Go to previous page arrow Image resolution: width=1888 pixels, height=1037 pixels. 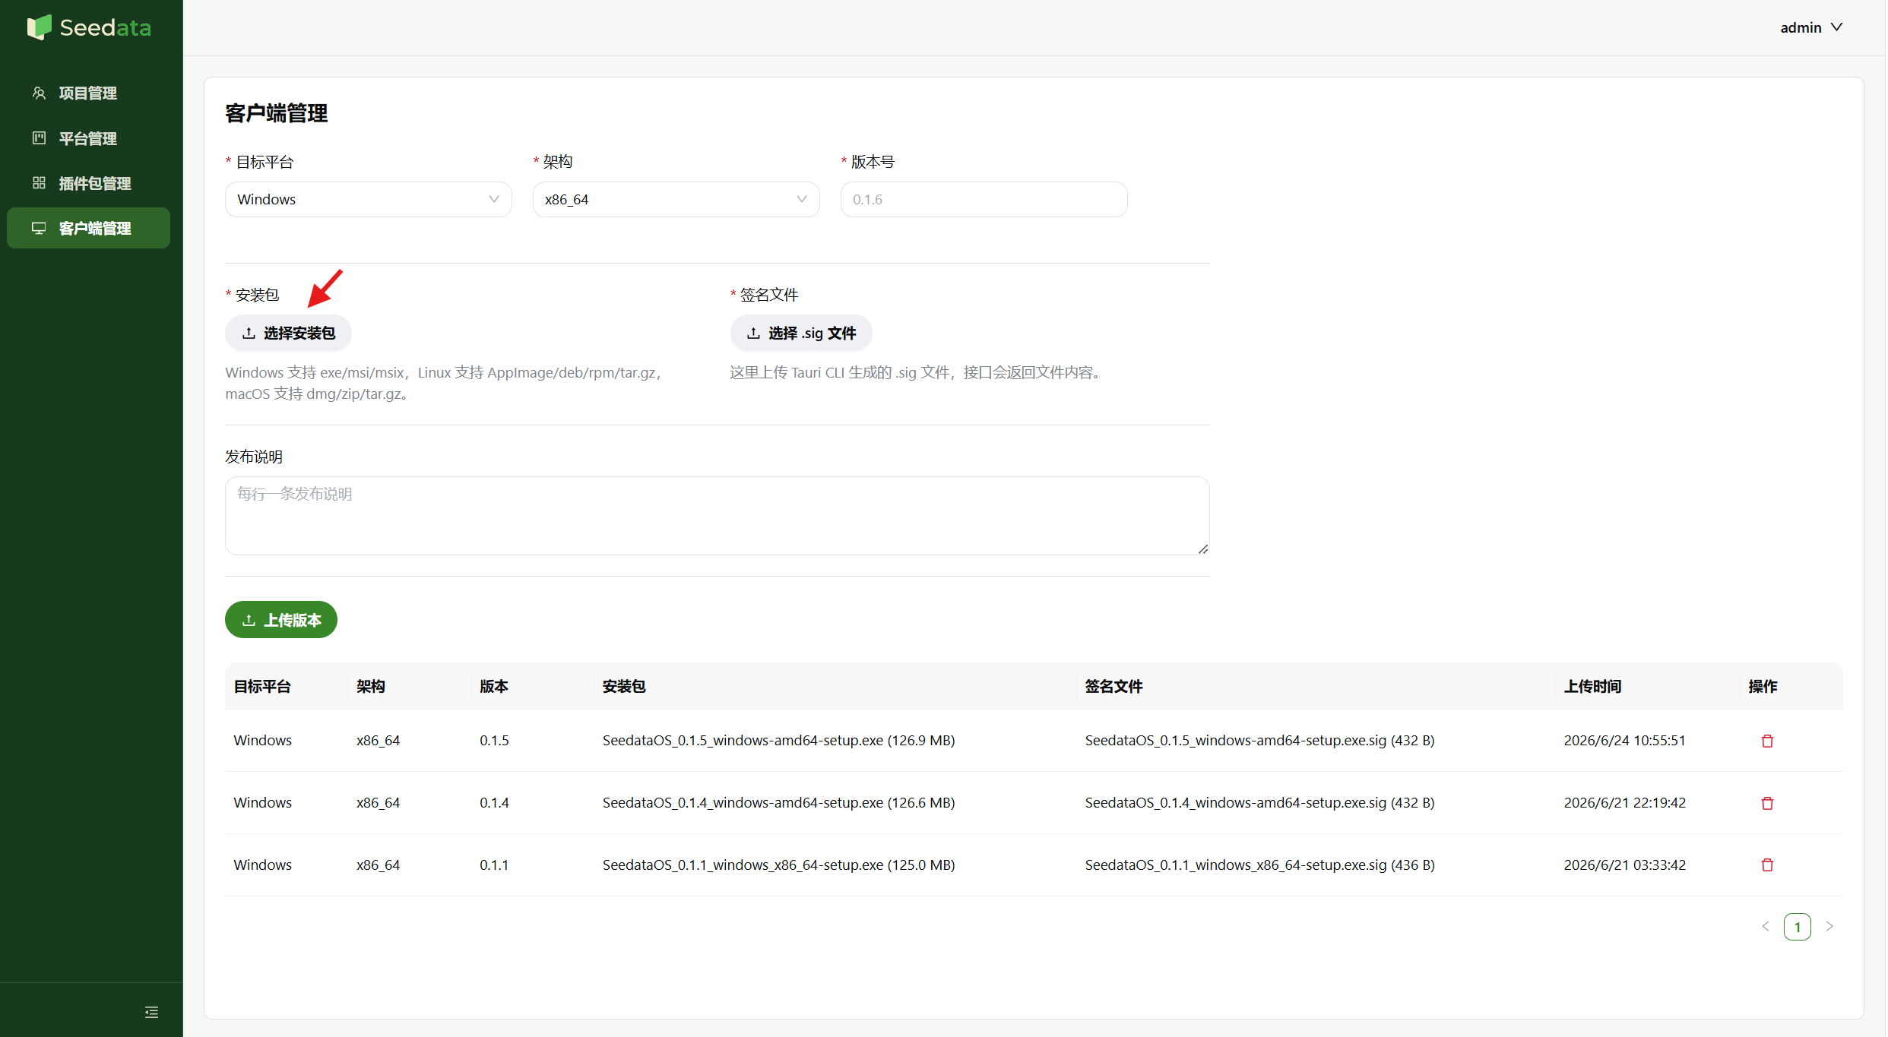click(x=1765, y=926)
